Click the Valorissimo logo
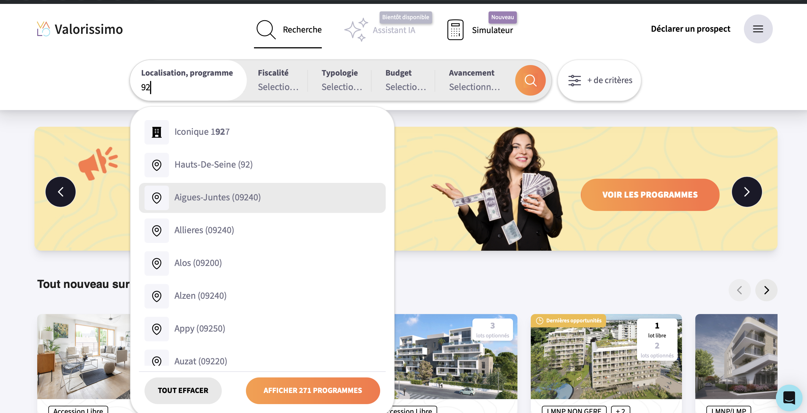807x413 pixels. click(x=80, y=29)
